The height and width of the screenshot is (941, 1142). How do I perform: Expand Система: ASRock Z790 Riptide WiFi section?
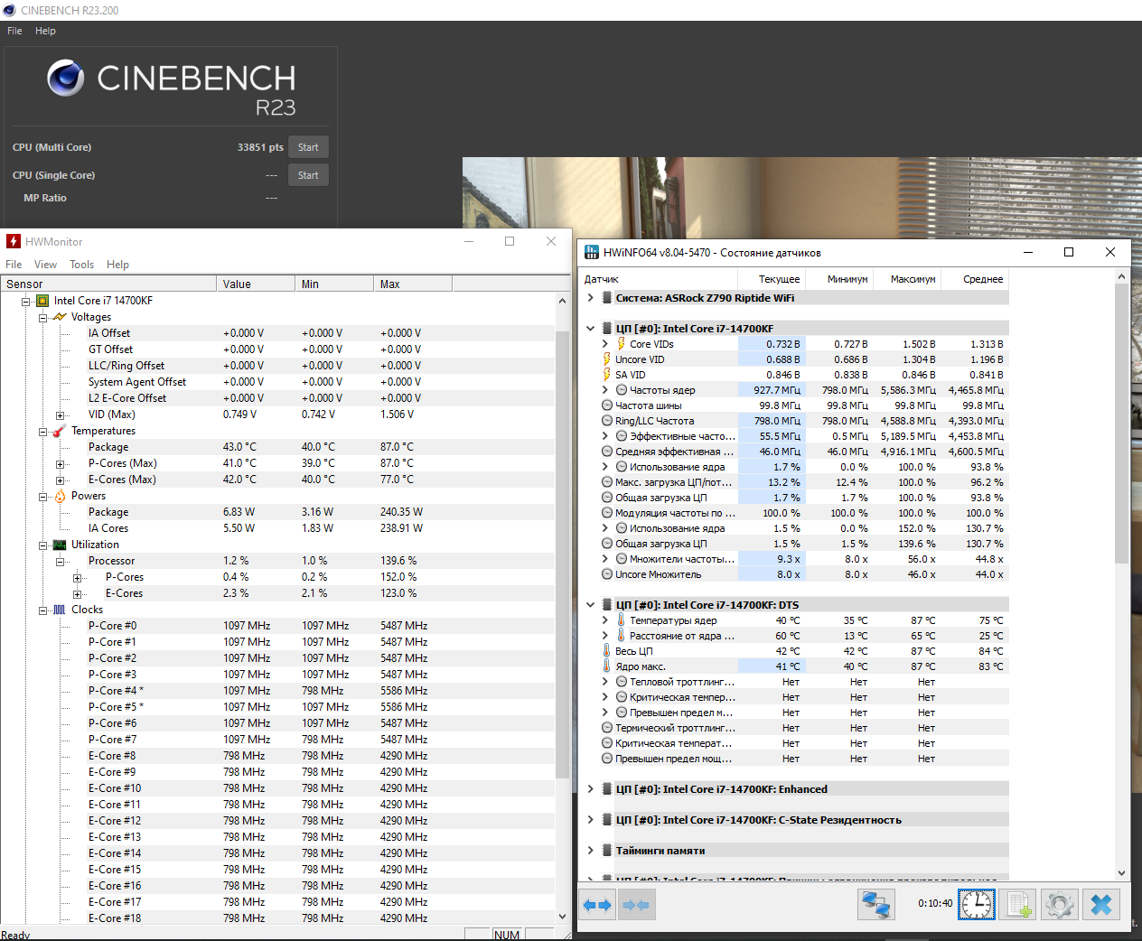[x=591, y=298]
